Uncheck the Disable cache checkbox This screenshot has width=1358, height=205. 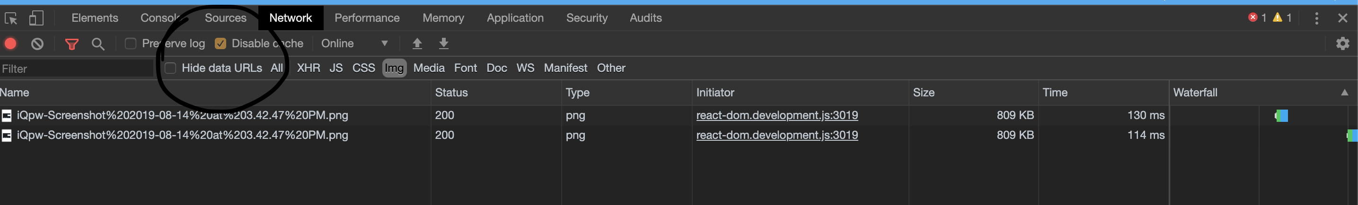pos(220,43)
